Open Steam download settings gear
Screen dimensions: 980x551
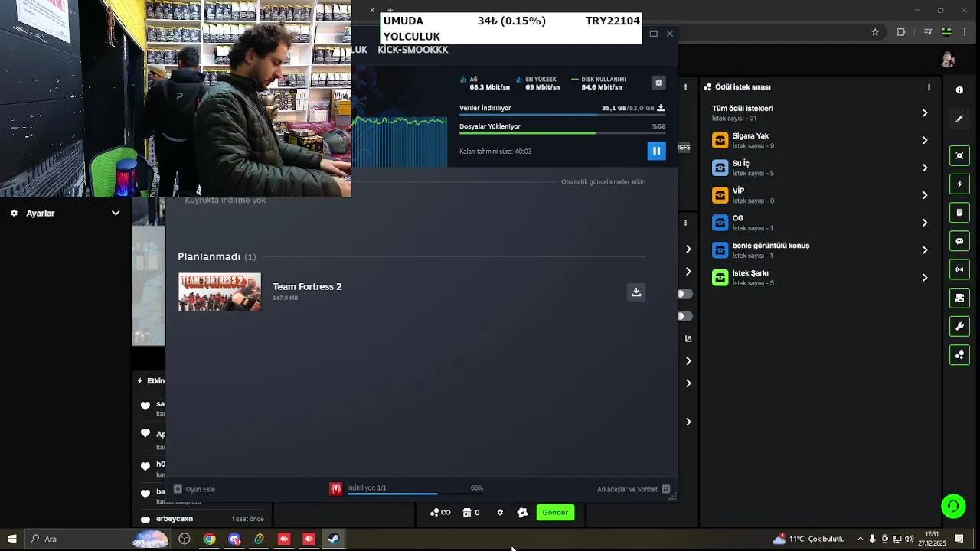[658, 83]
